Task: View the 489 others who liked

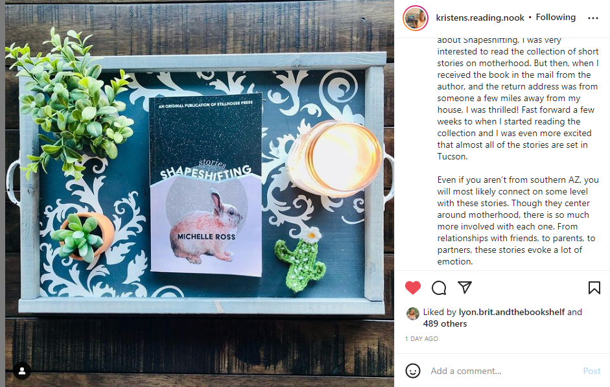Action: 445,323
